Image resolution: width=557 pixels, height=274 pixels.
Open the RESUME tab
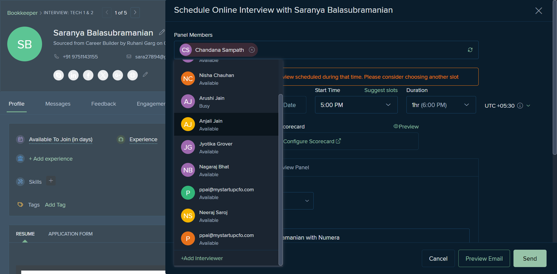point(25,234)
